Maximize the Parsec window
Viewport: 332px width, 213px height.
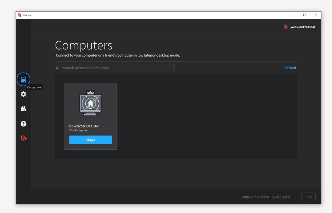tap(305, 15)
